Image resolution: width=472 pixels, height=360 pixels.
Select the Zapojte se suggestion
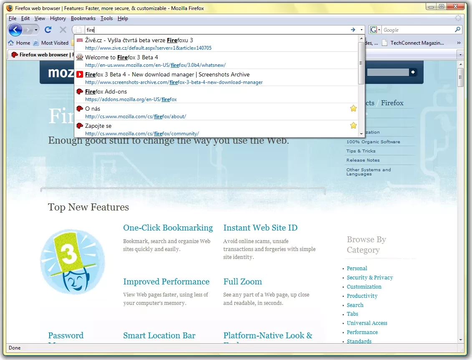coord(216,129)
